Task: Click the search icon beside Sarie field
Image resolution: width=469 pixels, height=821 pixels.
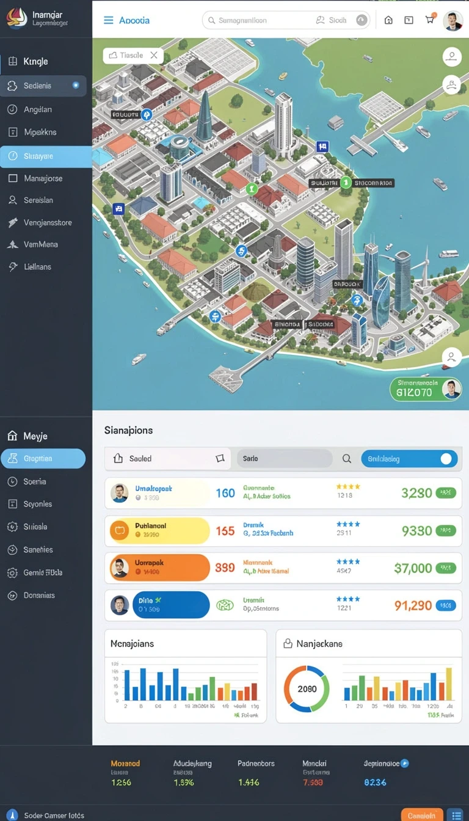Action: point(346,458)
